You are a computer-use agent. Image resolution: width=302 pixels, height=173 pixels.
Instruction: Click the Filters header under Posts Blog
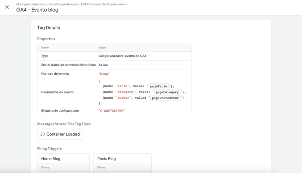coord(101,167)
